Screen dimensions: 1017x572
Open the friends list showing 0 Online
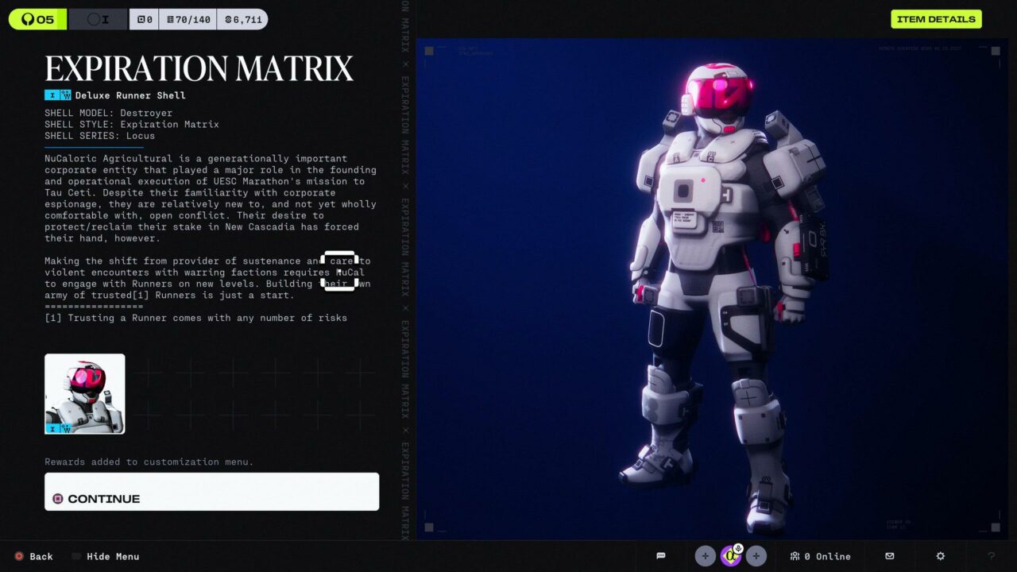point(821,556)
